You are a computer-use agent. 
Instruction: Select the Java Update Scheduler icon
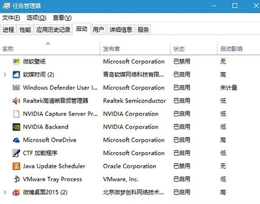pyautogui.click(x=16, y=166)
